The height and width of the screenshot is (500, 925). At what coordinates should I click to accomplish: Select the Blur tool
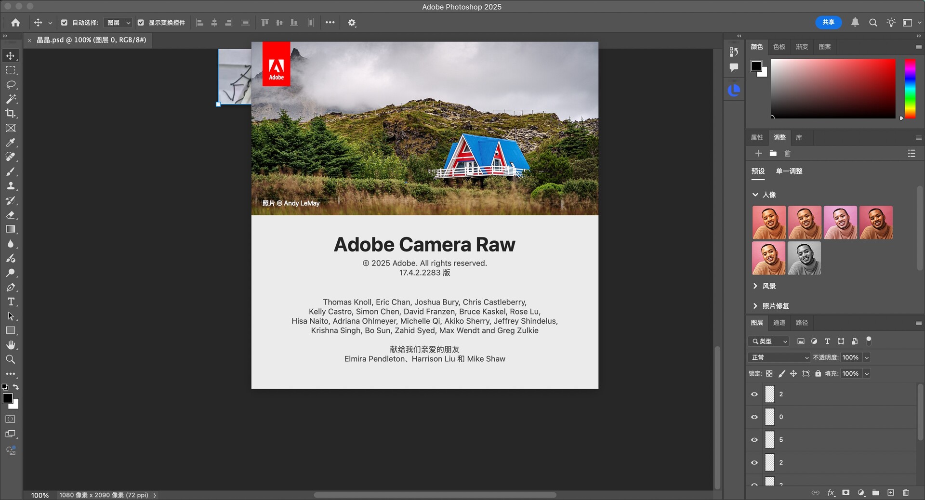point(11,244)
